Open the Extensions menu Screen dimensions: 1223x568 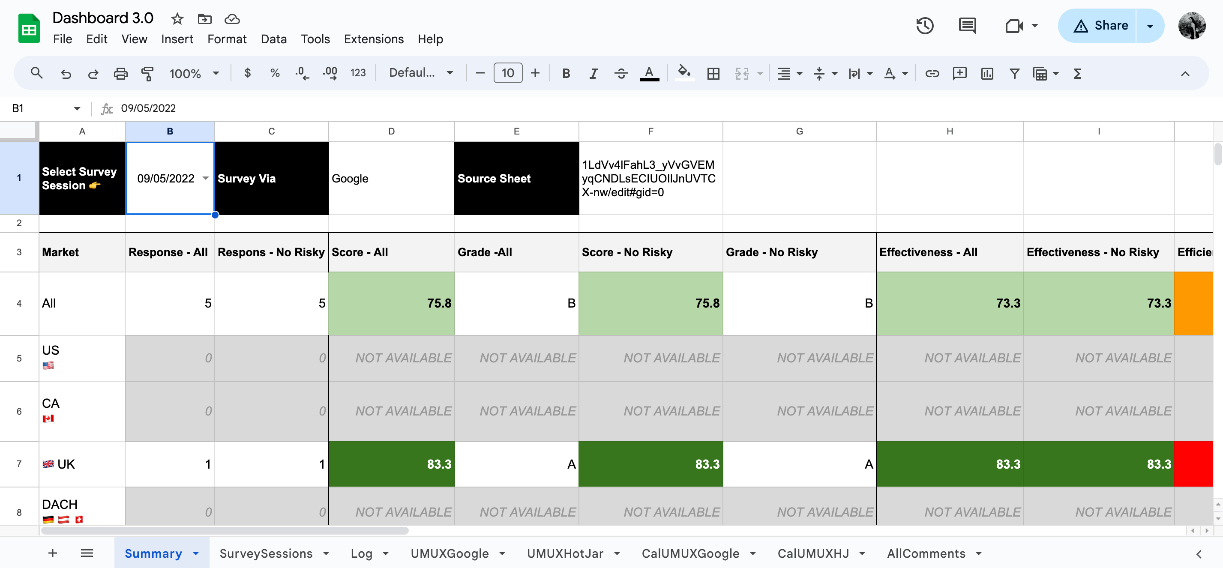(x=374, y=39)
